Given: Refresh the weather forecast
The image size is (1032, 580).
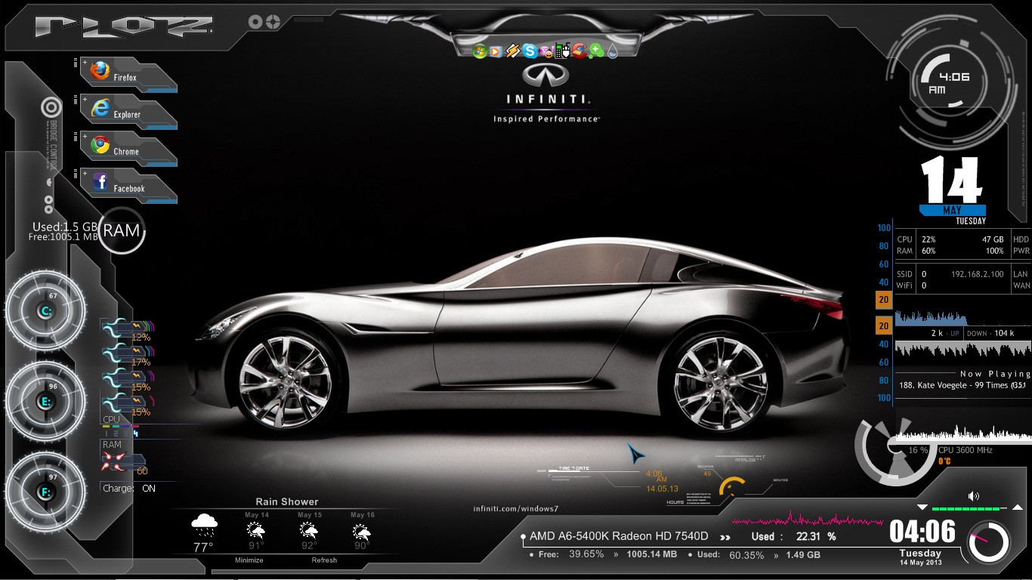Looking at the screenshot, I should 324,560.
